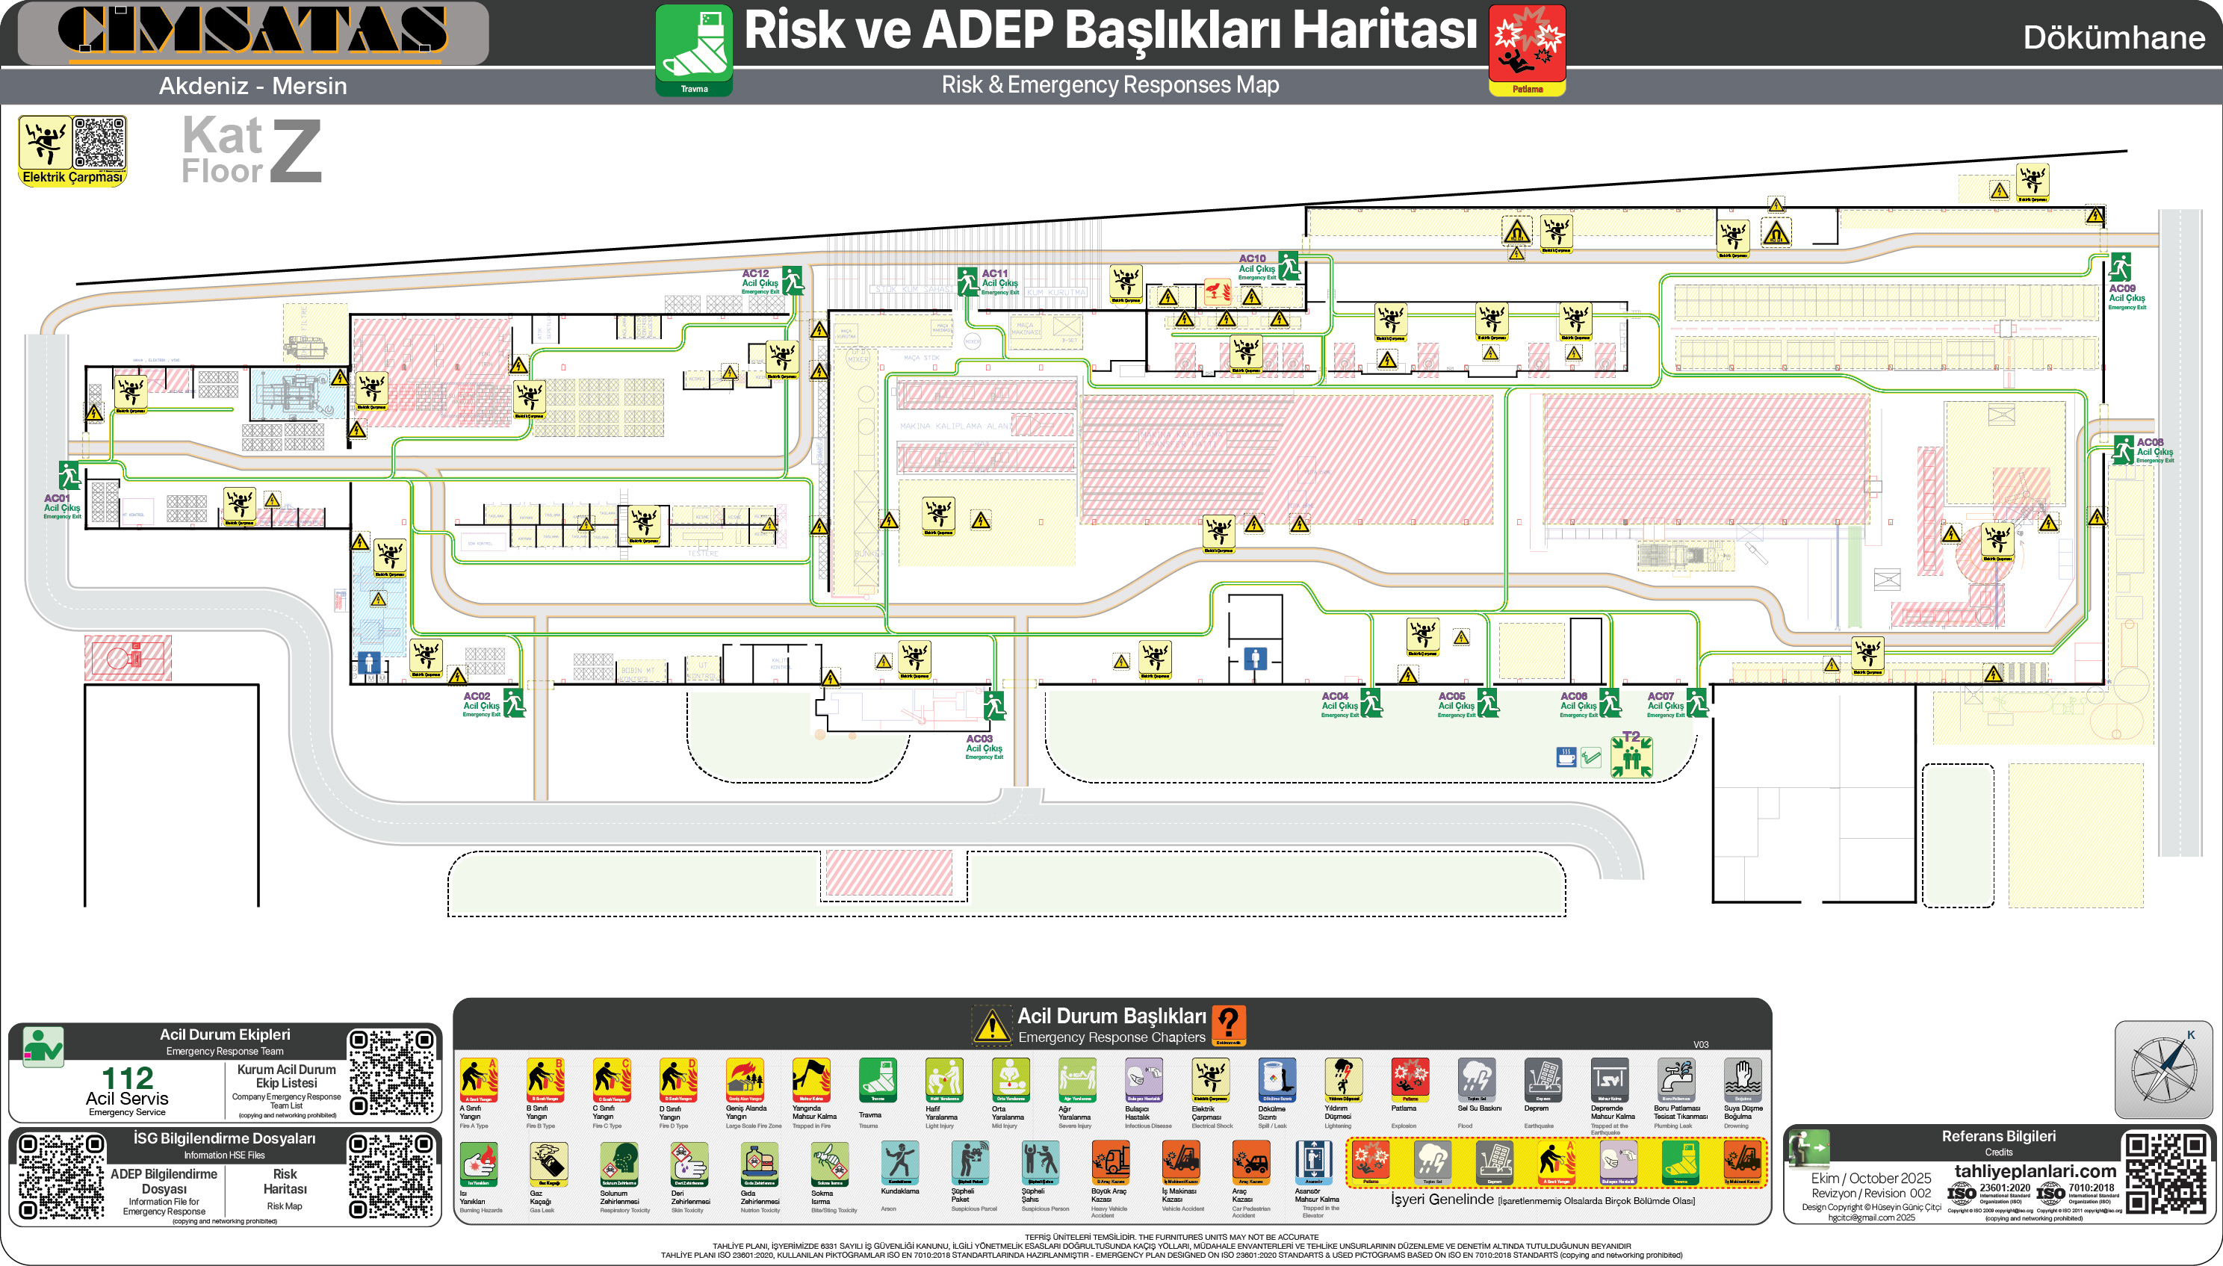The image size is (2223, 1266).
Task: Click QR code beside Elektrik Çarpması badge
Action: click(99, 143)
